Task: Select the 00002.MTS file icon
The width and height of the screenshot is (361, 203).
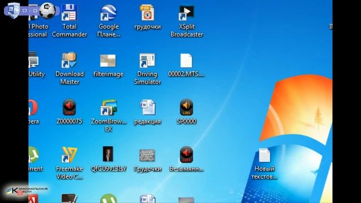Action: point(186,60)
